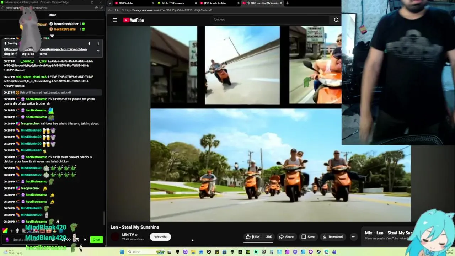Screen dimensions: 455x256
Task: Share the Steal My Sunshine video
Action: [286, 237]
